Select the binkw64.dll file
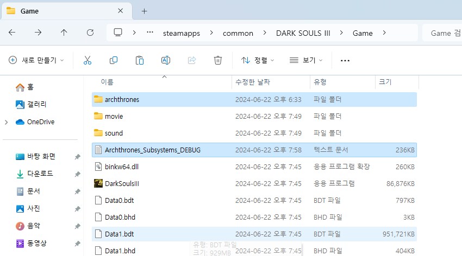The width and height of the screenshot is (462, 256). coord(254,167)
